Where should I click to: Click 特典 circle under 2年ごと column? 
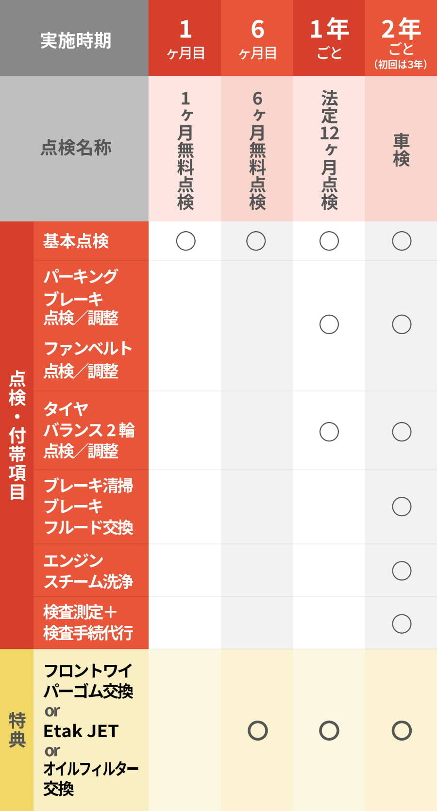402,730
